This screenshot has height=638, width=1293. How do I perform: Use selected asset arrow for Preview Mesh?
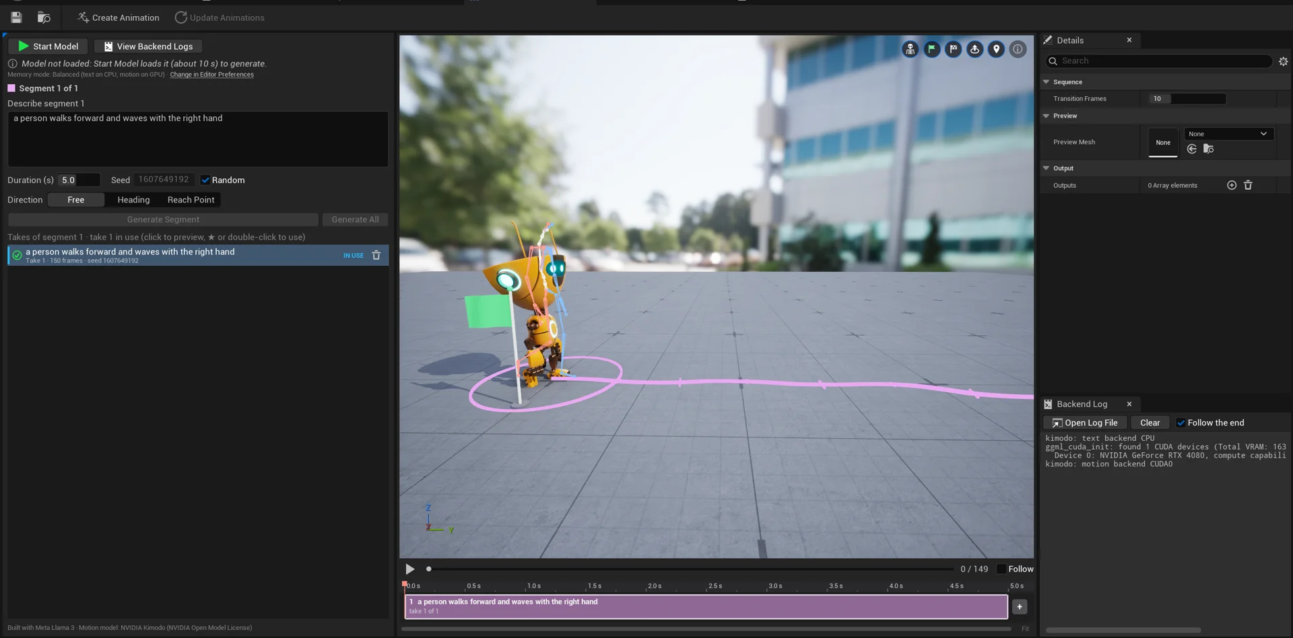[1192, 149]
